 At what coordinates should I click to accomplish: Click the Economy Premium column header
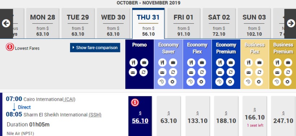click(226, 48)
